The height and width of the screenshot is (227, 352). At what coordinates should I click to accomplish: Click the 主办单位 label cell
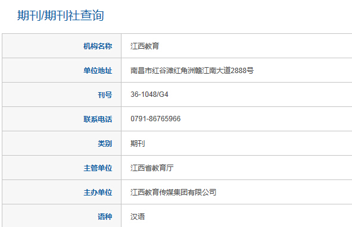62,192
